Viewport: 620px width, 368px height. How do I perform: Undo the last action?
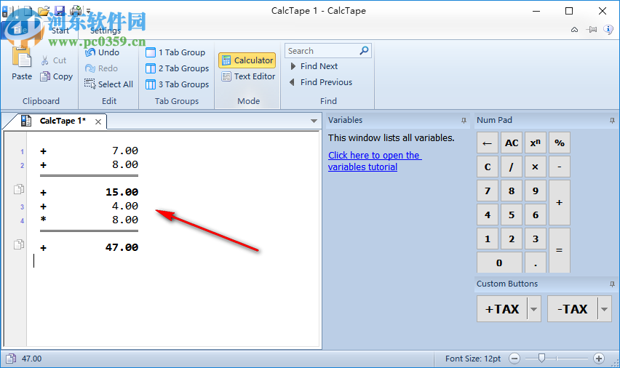tap(102, 52)
